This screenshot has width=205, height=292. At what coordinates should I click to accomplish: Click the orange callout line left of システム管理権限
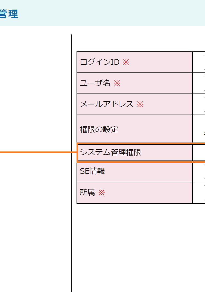[x=36, y=152]
